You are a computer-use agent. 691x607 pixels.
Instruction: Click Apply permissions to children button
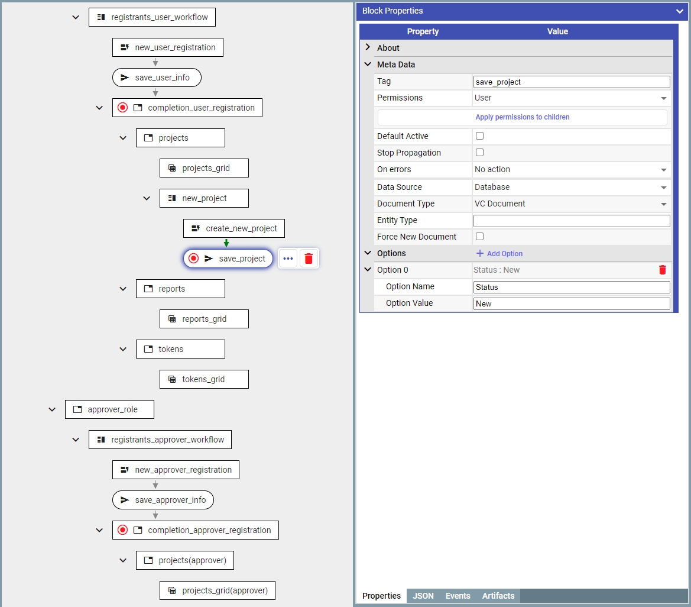(x=523, y=117)
